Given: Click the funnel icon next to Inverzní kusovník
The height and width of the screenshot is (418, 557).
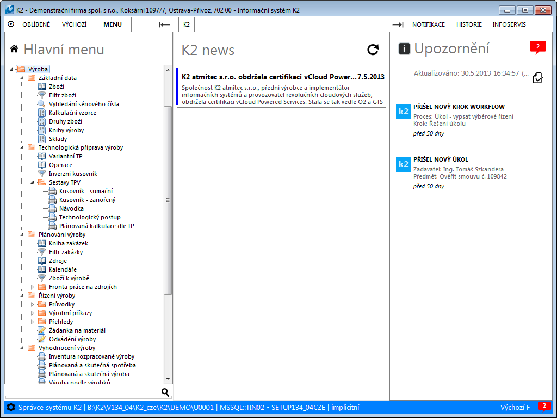Looking at the screenshot, I should pos(42,174).
